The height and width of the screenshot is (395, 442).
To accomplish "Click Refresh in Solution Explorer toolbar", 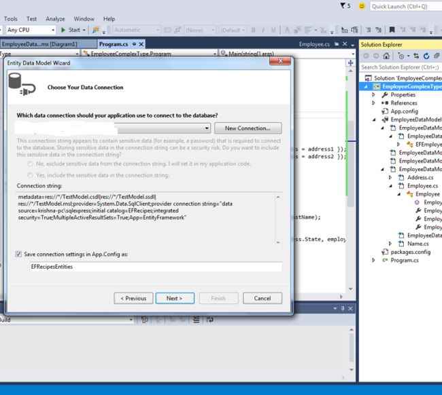I will click(x=426, y=56).
